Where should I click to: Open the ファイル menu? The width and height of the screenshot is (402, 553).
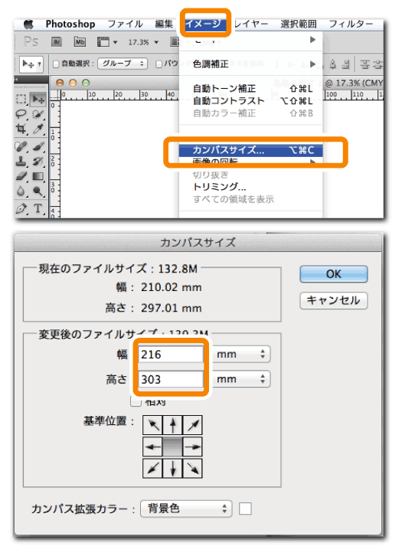pyautogui.click(x=125, y=24)
